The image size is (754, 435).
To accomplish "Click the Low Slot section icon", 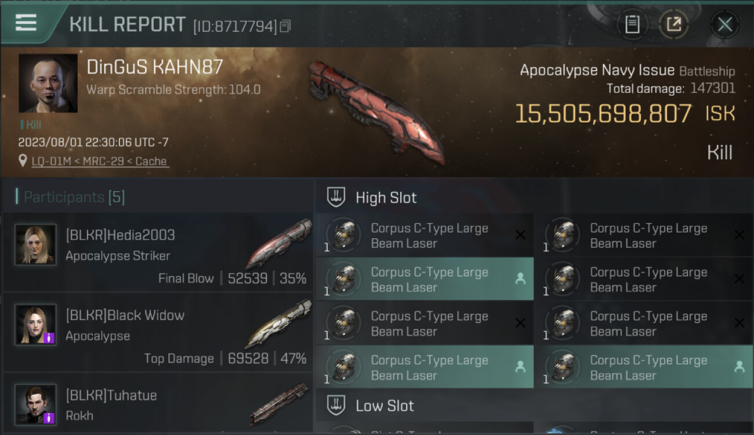I will tap(336, 405).
